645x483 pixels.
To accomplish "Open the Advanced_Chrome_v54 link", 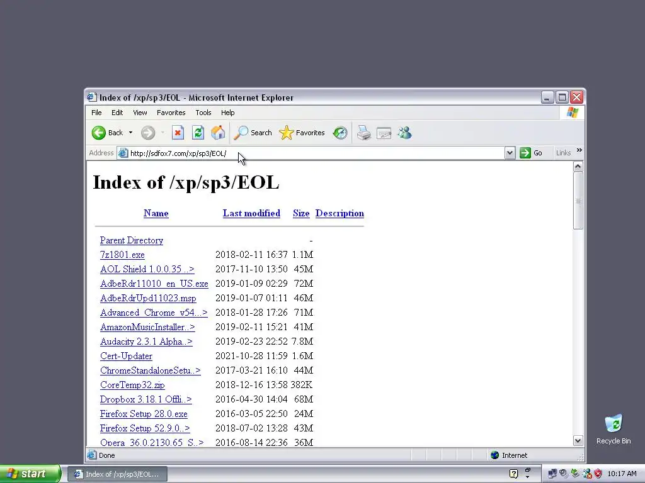I will [154, 313].
